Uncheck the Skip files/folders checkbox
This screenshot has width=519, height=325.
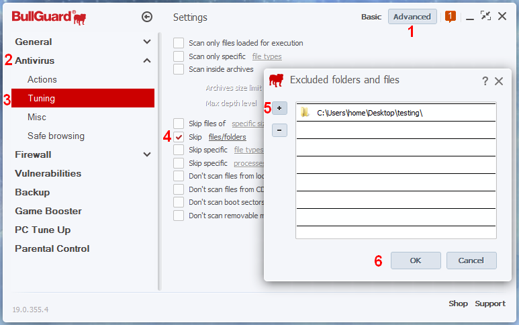179,137
